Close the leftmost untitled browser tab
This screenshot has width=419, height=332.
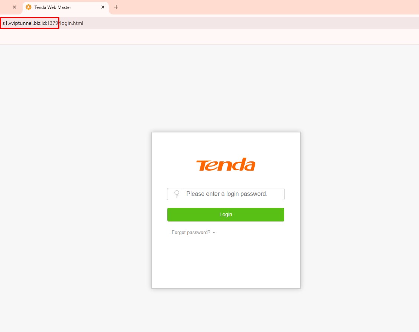coord(14,7)
